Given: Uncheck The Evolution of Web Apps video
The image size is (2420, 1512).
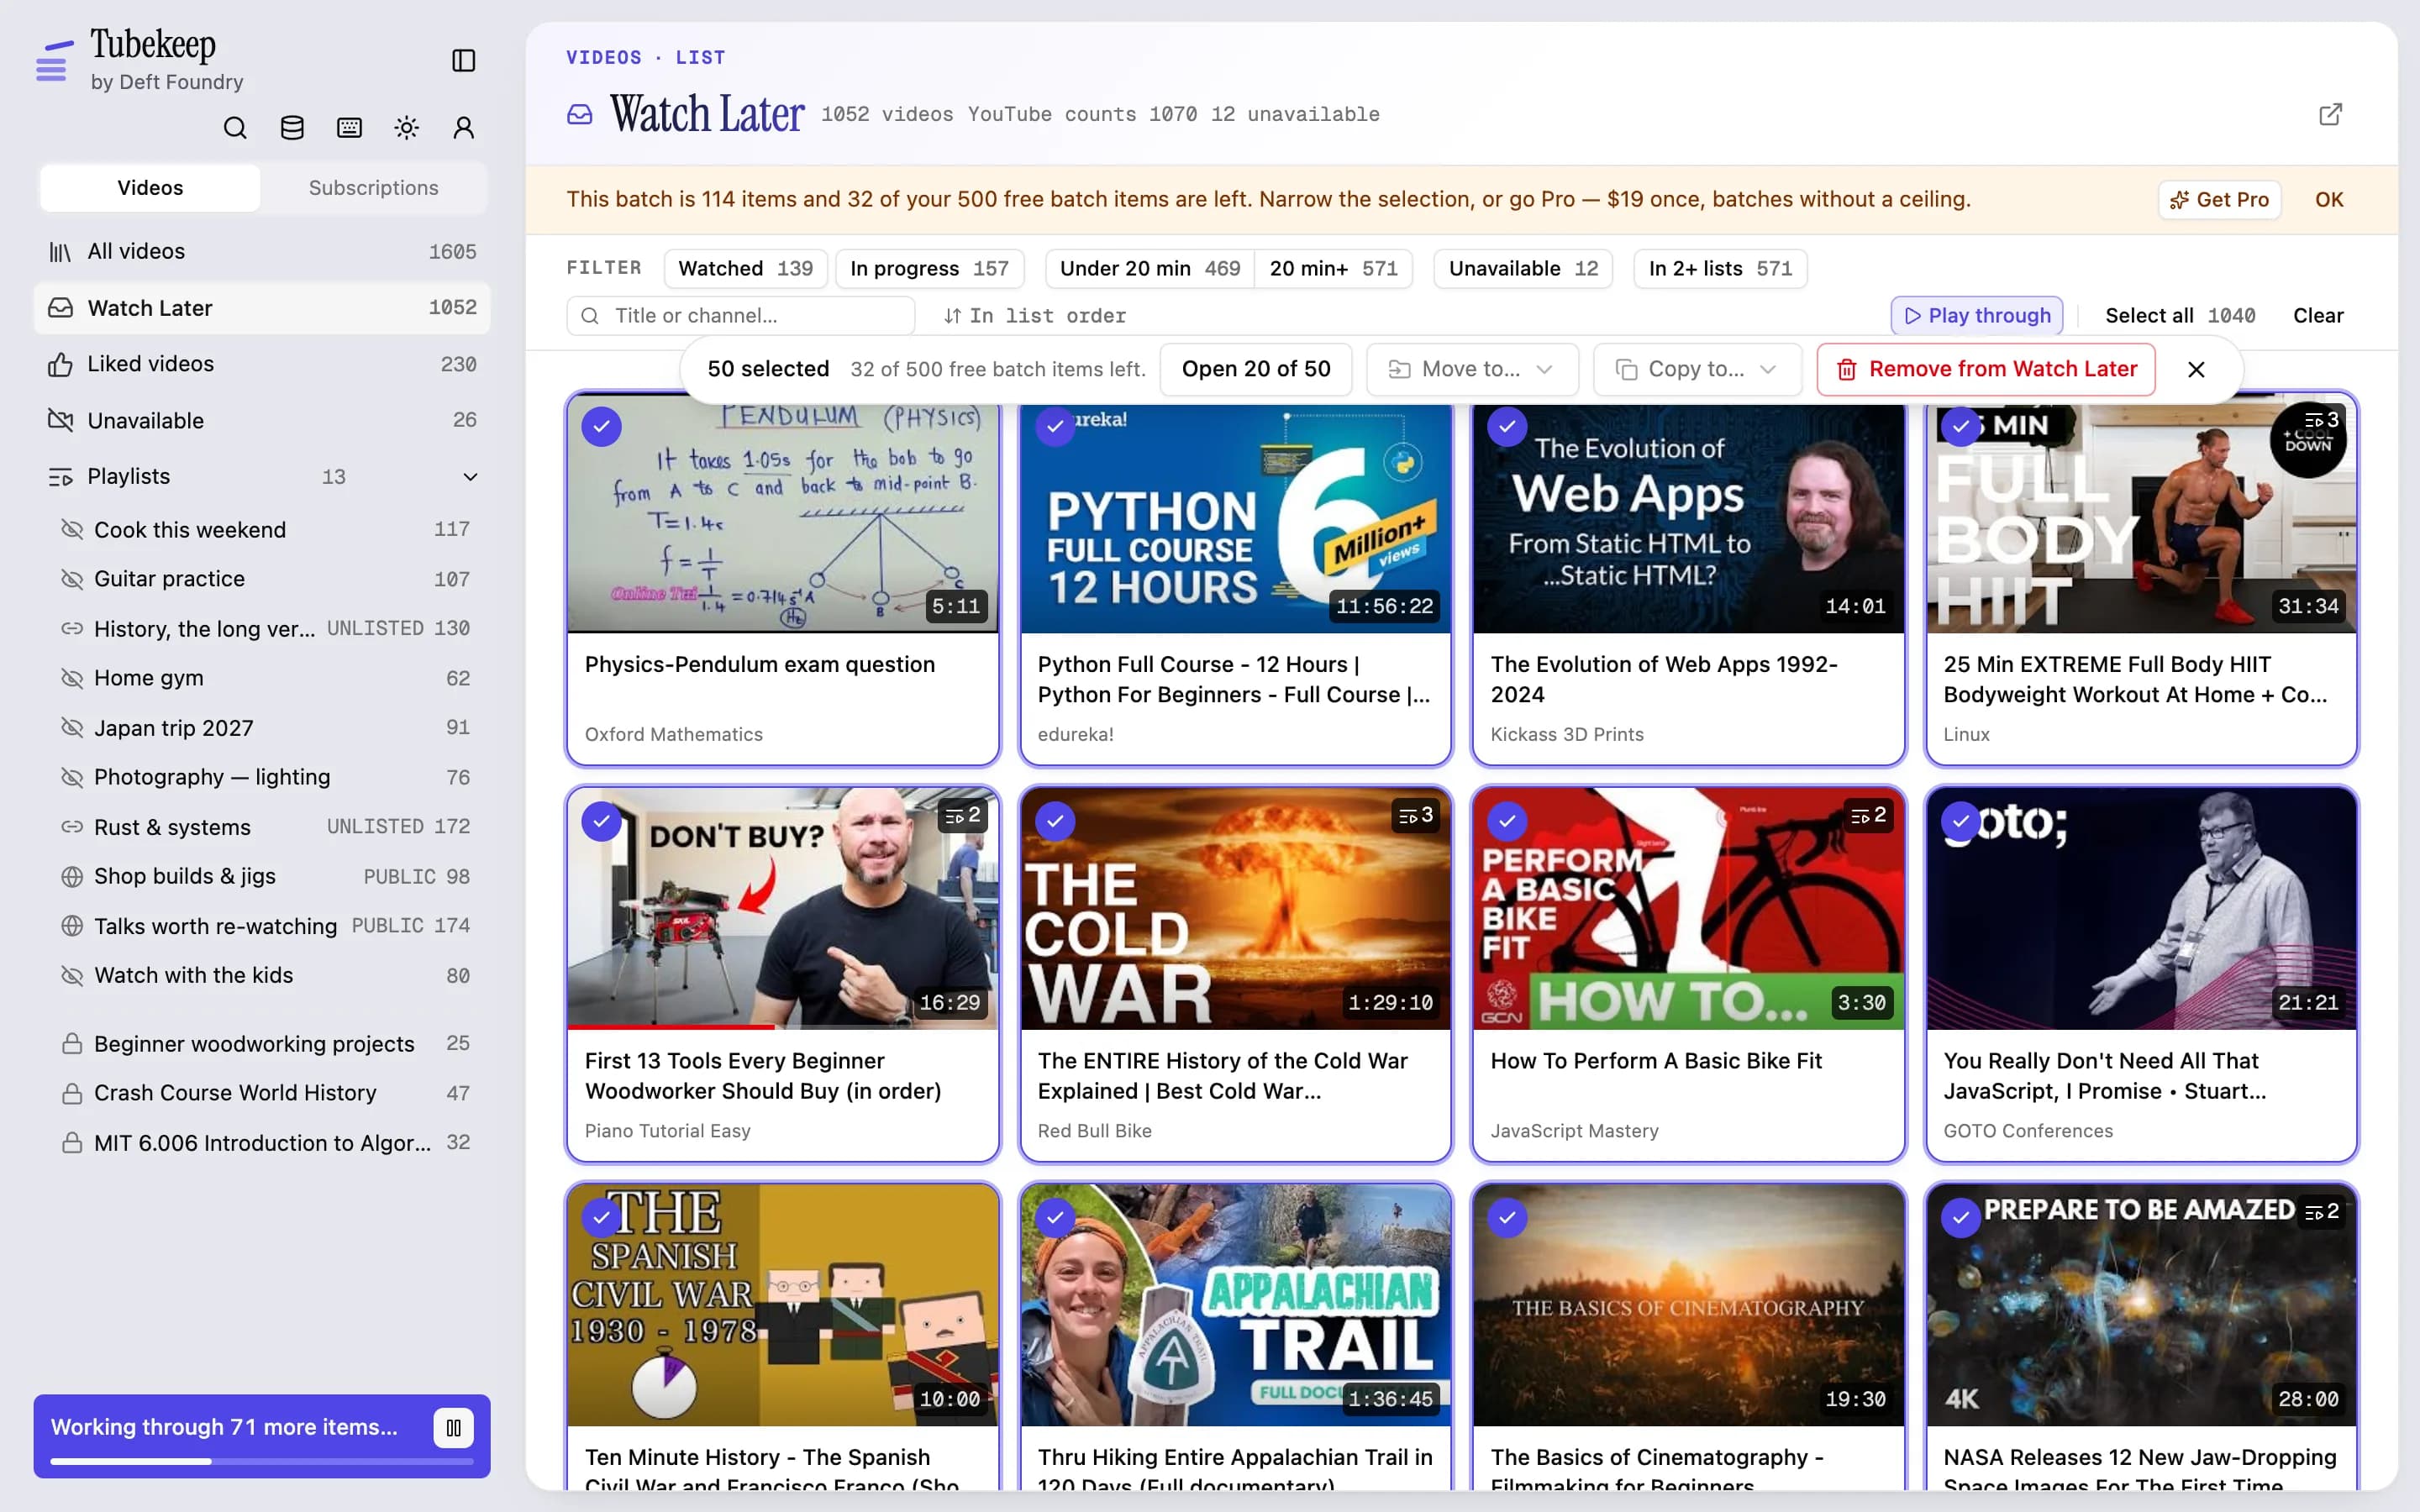Looking at the screenshot, I should (x=1507, y=427).
